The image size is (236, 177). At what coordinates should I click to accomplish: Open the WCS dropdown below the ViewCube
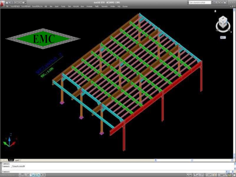tap(222, 37)
